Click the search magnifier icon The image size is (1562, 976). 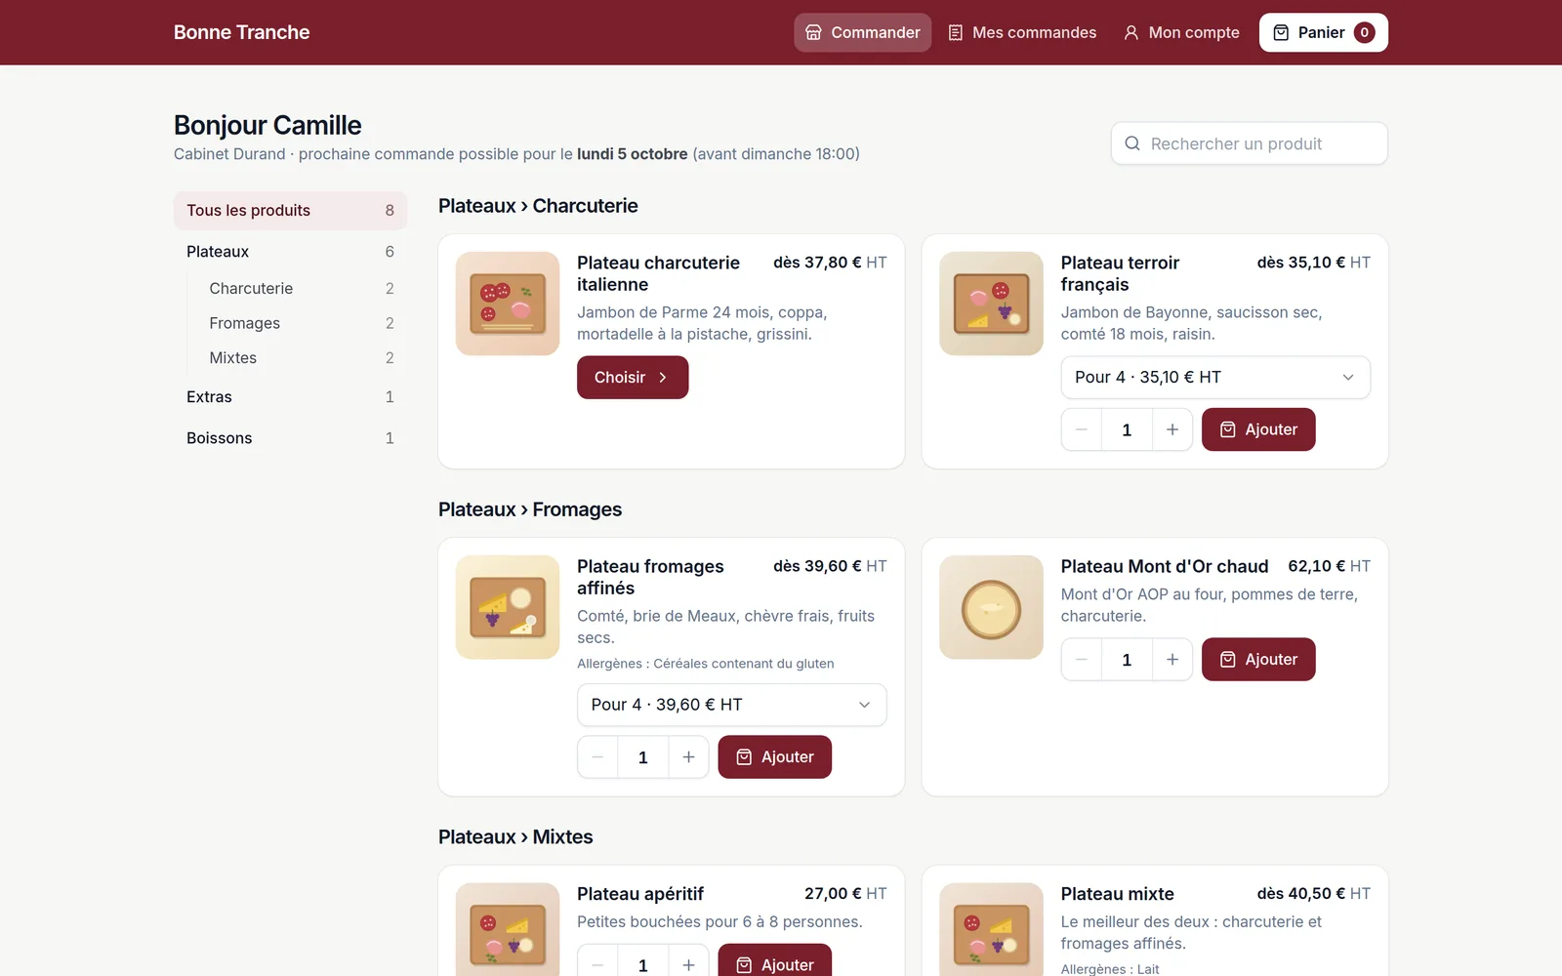click(1132, 143)
